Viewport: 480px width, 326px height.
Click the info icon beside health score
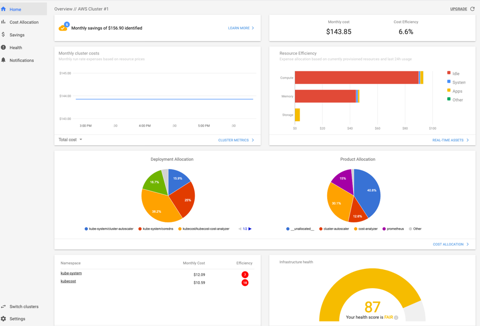[x=396, y=317]
